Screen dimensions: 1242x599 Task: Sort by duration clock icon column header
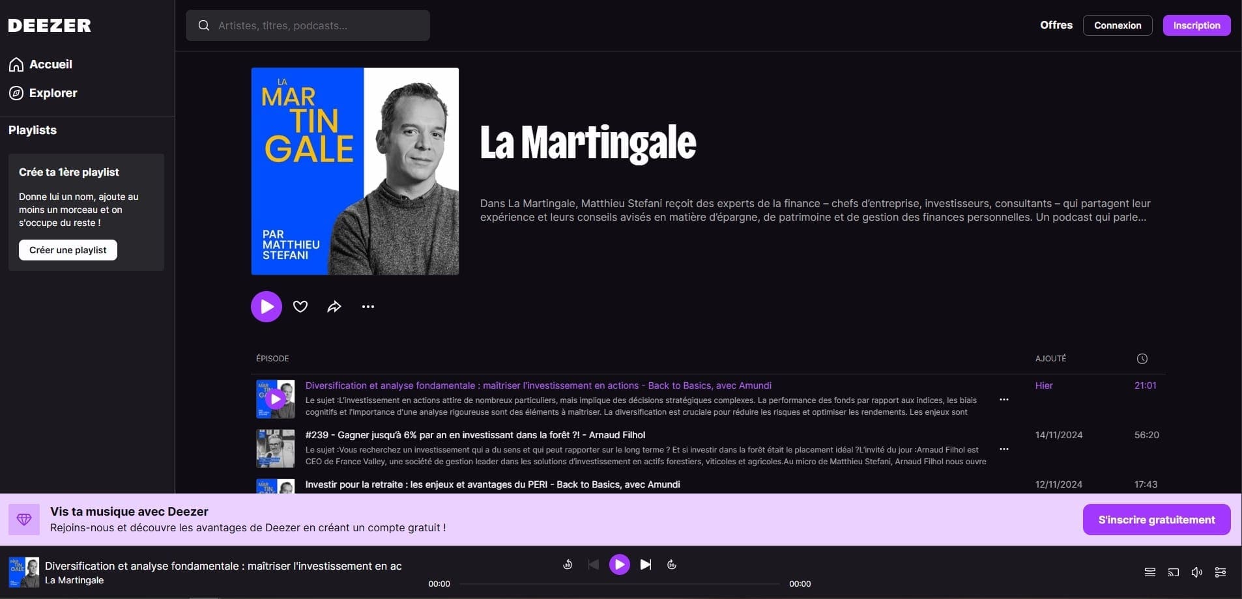pos(1142,359)
